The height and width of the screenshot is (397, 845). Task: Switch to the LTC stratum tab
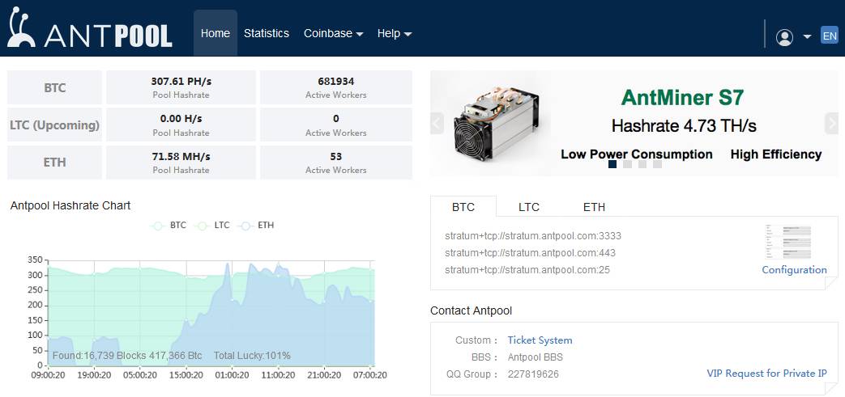pos(529,207)
